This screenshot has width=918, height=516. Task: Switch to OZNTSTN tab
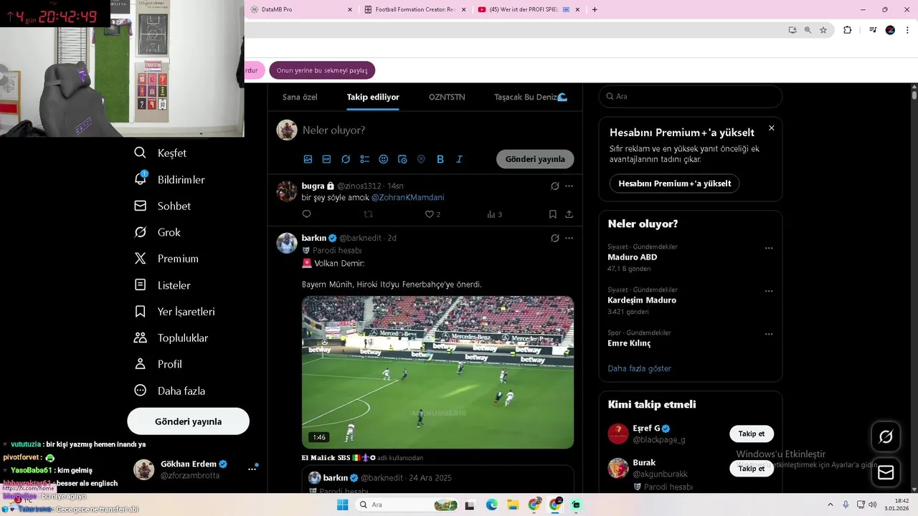[447, 97]
